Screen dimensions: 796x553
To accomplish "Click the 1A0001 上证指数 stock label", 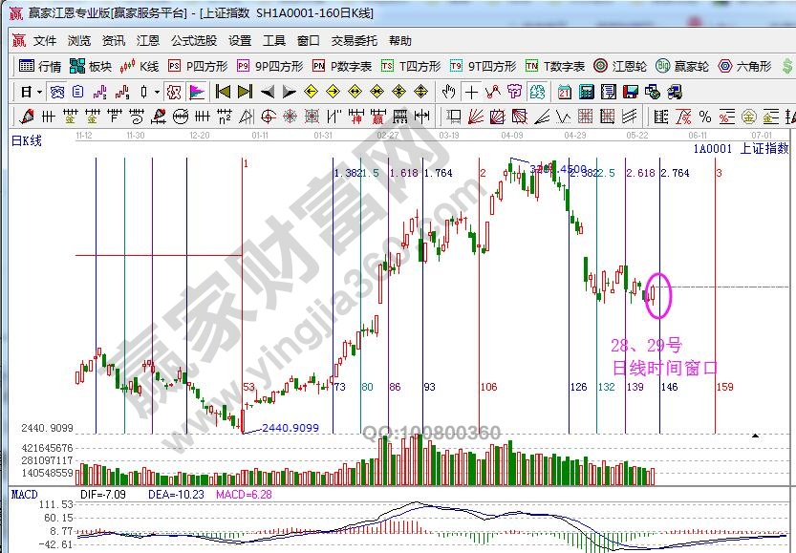I will pos(741,149).
